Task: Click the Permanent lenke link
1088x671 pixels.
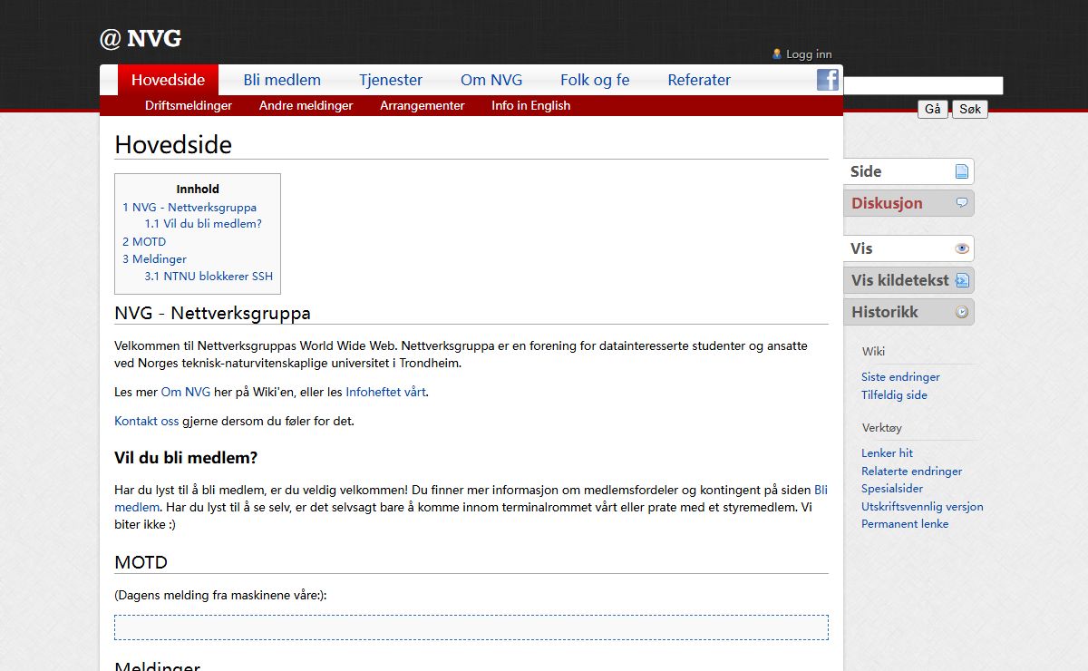Action: [905, 523]
